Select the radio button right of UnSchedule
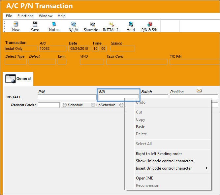 [x=121, y=105]
